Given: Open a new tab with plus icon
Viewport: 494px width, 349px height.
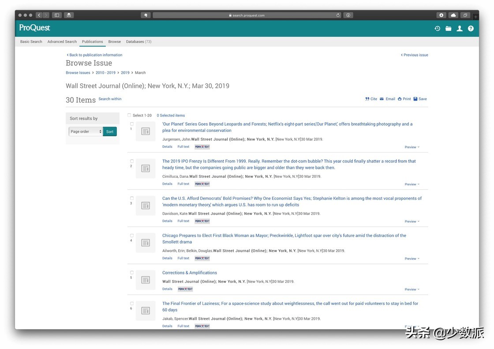Looking at the screenshot, I should 475,16.
